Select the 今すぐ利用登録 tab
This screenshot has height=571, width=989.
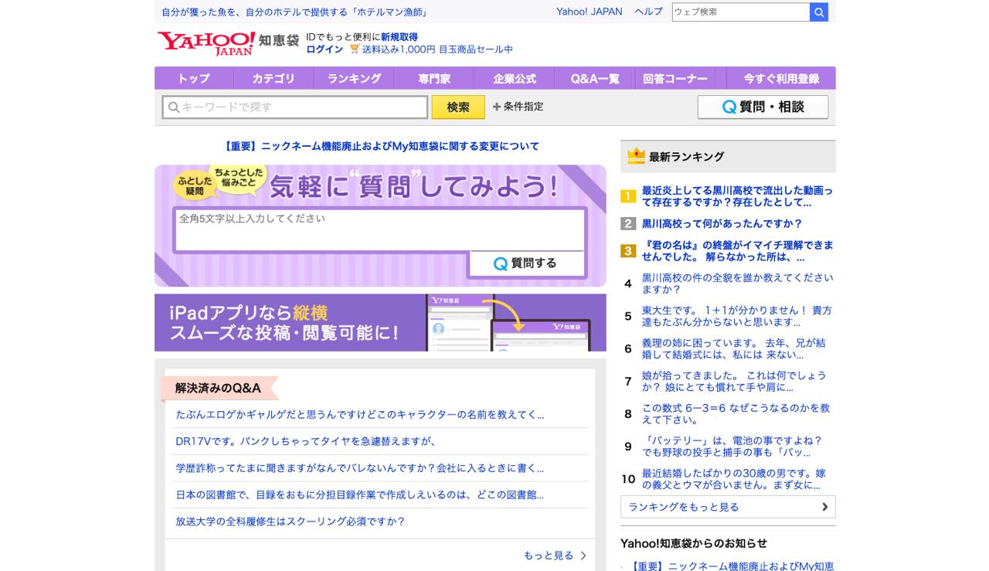781,78
